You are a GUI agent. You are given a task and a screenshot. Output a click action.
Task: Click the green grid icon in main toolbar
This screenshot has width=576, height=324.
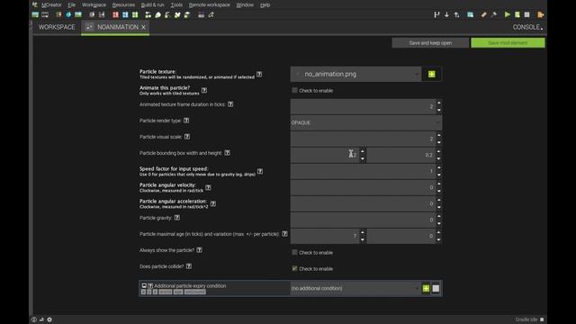point(135,14)
